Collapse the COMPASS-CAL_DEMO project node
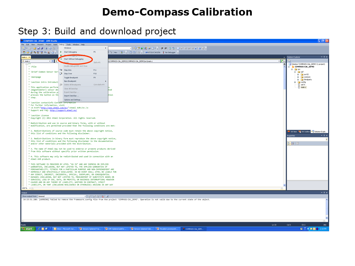The height and width of the screenshot is (266, 355). (289, 67)
